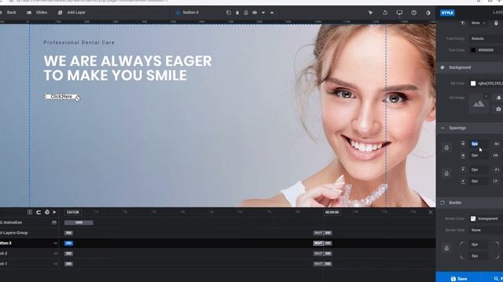Focus the top-left border radius field
Image resolution: width=503 pixels, height=282 pixels.
(x=479, y=244)
